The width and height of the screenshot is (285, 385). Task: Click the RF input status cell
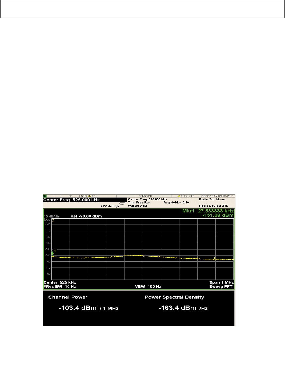pos(70,196)
